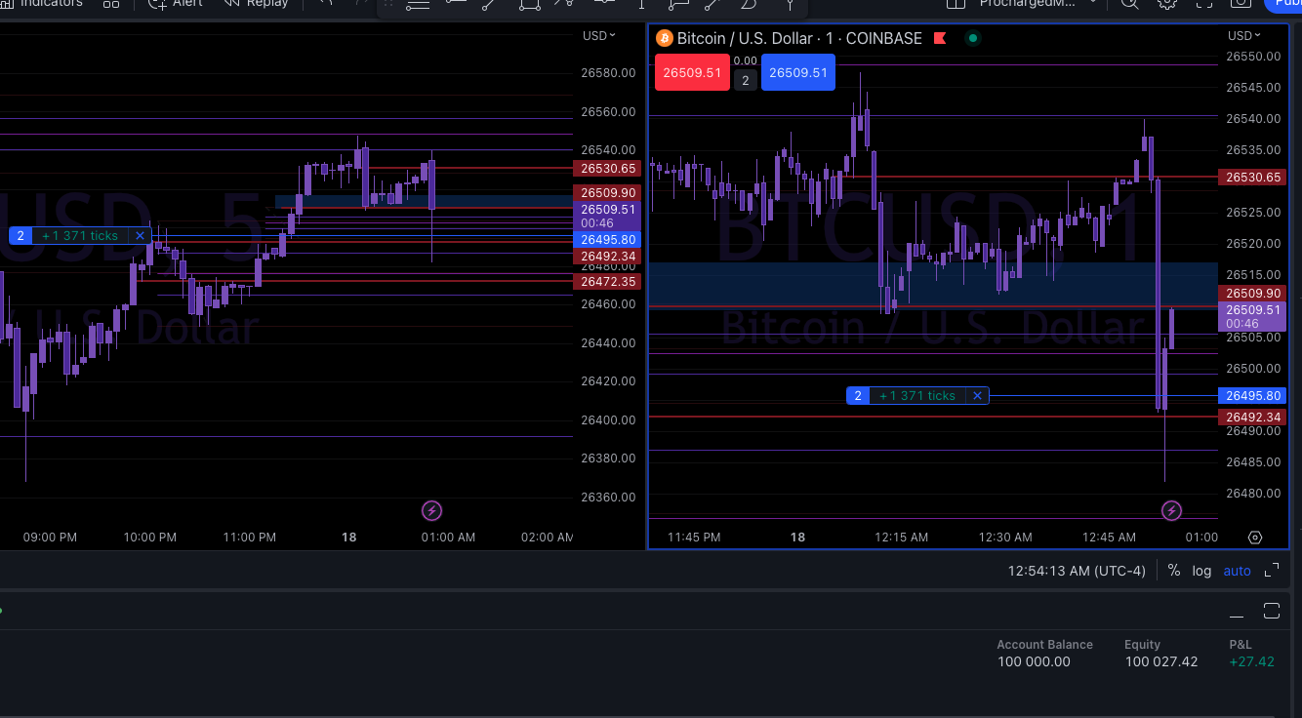Close the '+1 371 ticks' position label
This screenshot has height=718, width=1302.
click(977, 395)
